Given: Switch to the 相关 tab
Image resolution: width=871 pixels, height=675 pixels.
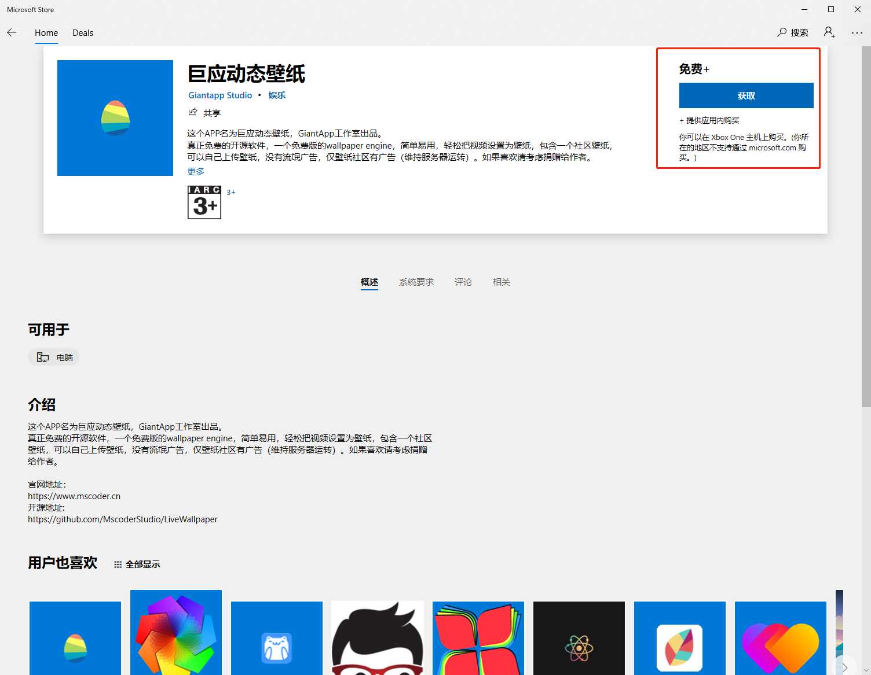Looking at the screenshot, I should (x=501, y=282).
